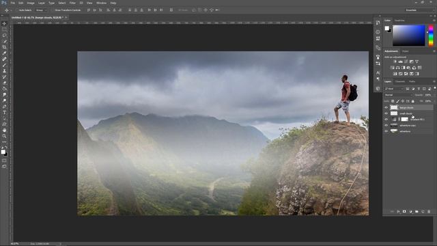Select the Blur tool
The width and height of the screenshot is (437, 246).
pos(4,94)
